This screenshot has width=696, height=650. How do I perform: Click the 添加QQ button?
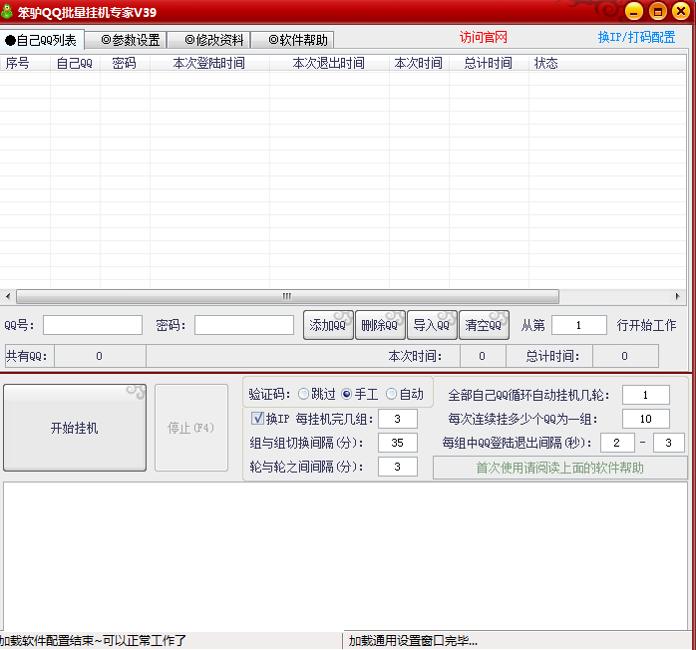tap(328, 325)
